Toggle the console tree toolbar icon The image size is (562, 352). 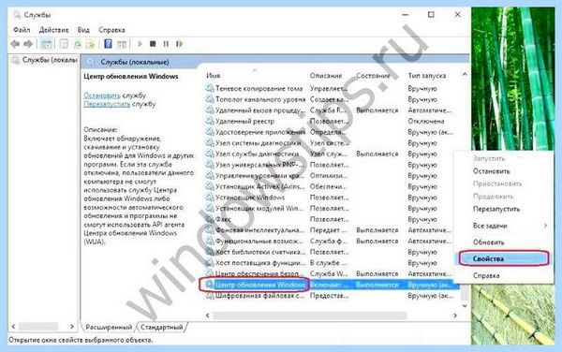[x=47, y=44]
